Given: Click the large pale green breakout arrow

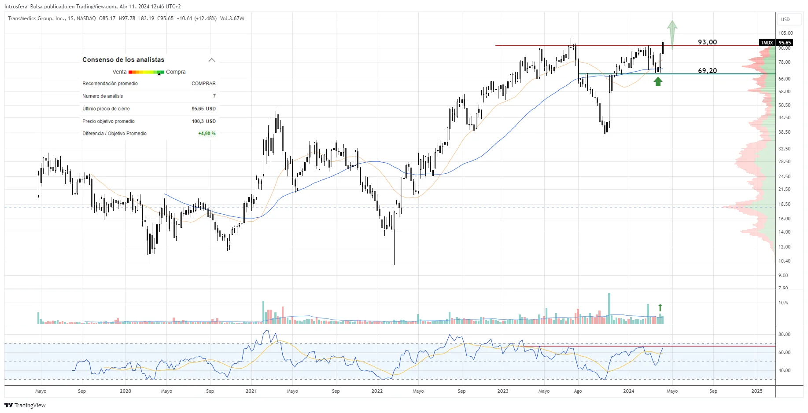Looking at the screenshot, I should pyautogui.click(x=672, y=33).
